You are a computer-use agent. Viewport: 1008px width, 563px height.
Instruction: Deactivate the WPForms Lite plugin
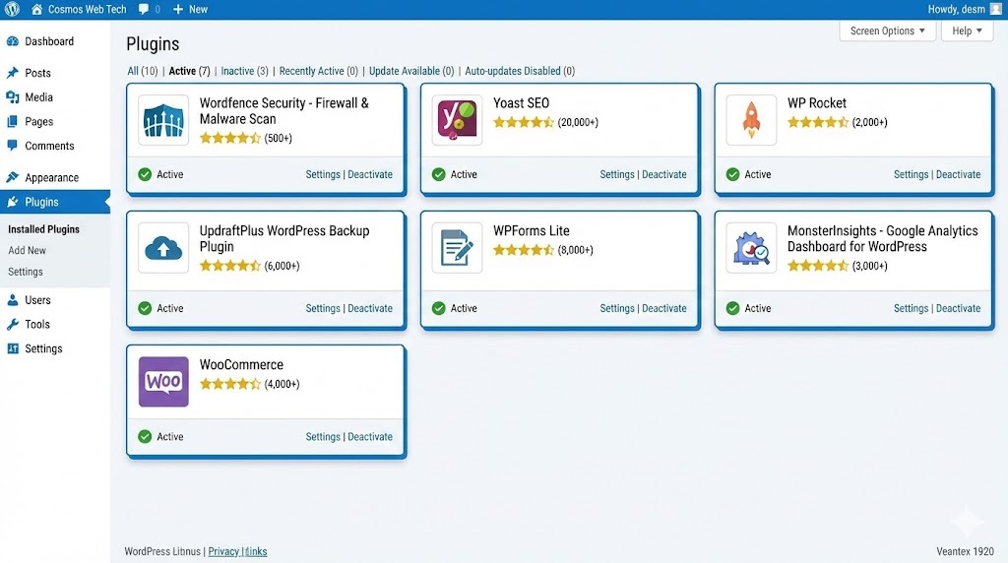(x=664, y=308)
